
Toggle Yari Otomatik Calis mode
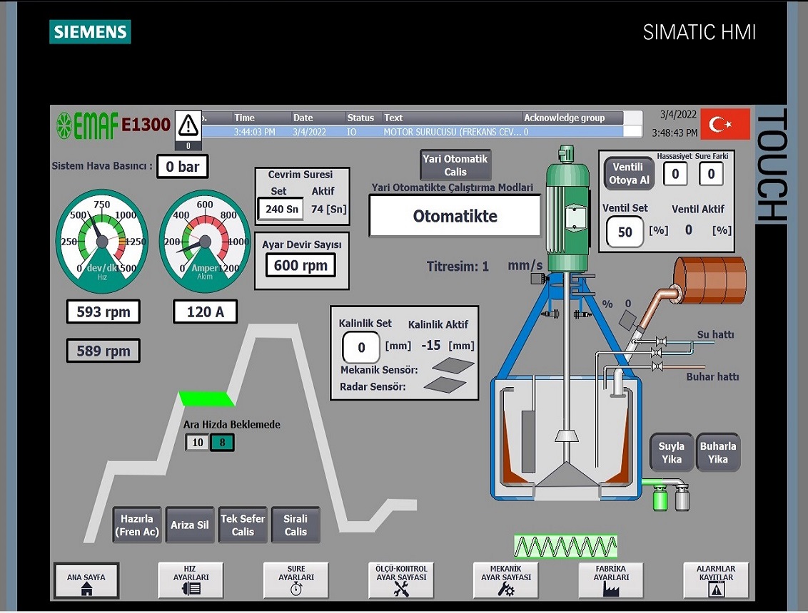(455, 165)
